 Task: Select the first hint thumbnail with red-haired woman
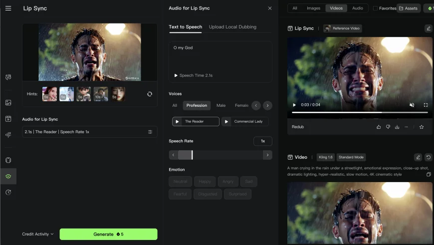pos(49,94)
